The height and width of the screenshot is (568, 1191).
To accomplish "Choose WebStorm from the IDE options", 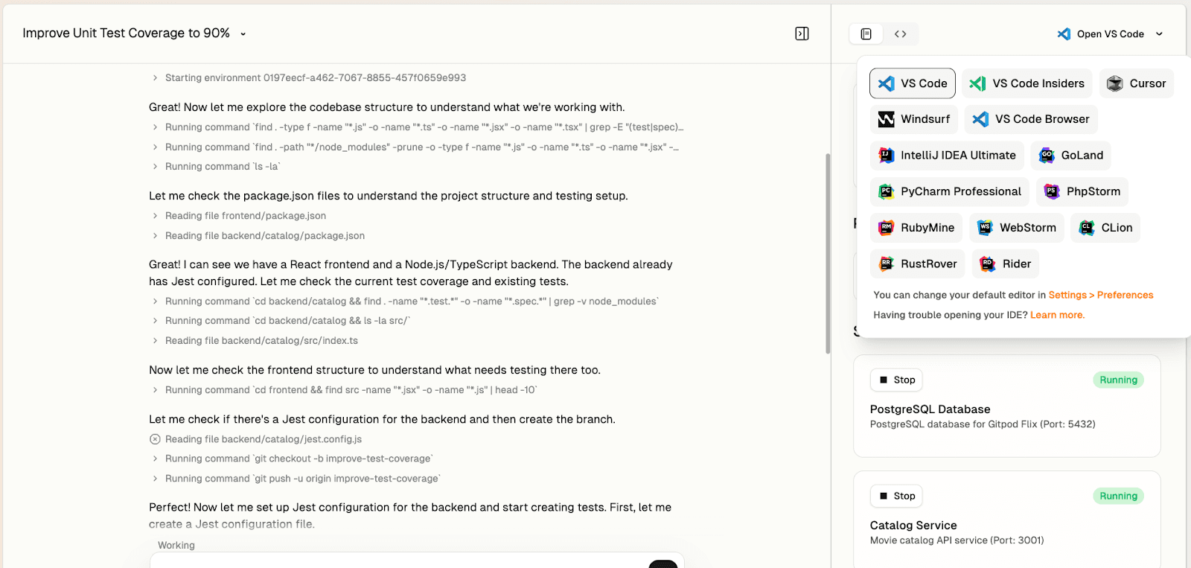I will pos(1016,227).
